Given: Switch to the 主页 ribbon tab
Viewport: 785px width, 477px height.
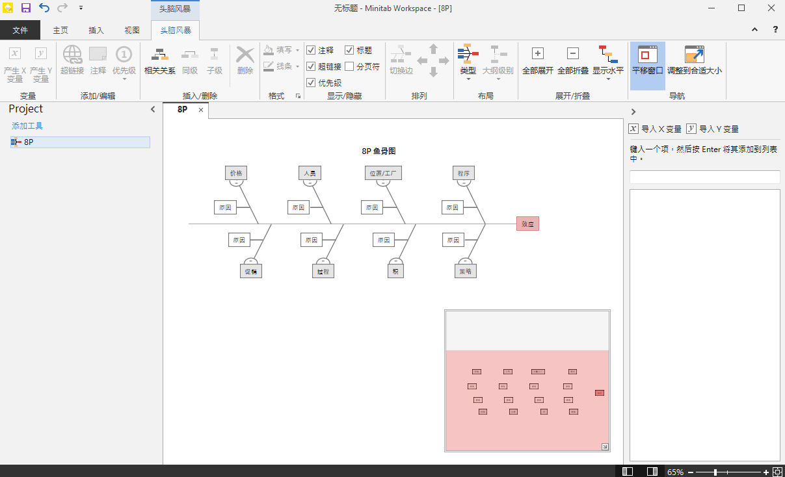Looking at the screenshot, I should point(60,30).
